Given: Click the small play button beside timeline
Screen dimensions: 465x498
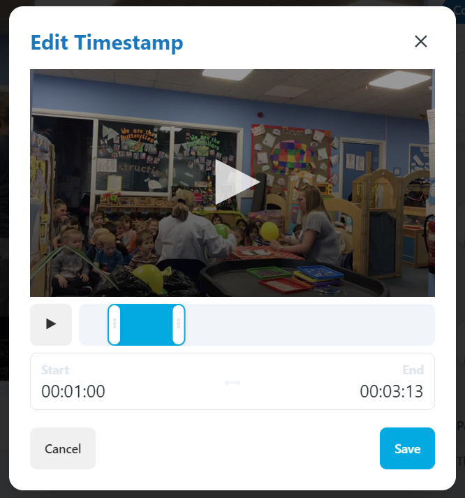Looking at the screenshot, I should tap(51, 324).
